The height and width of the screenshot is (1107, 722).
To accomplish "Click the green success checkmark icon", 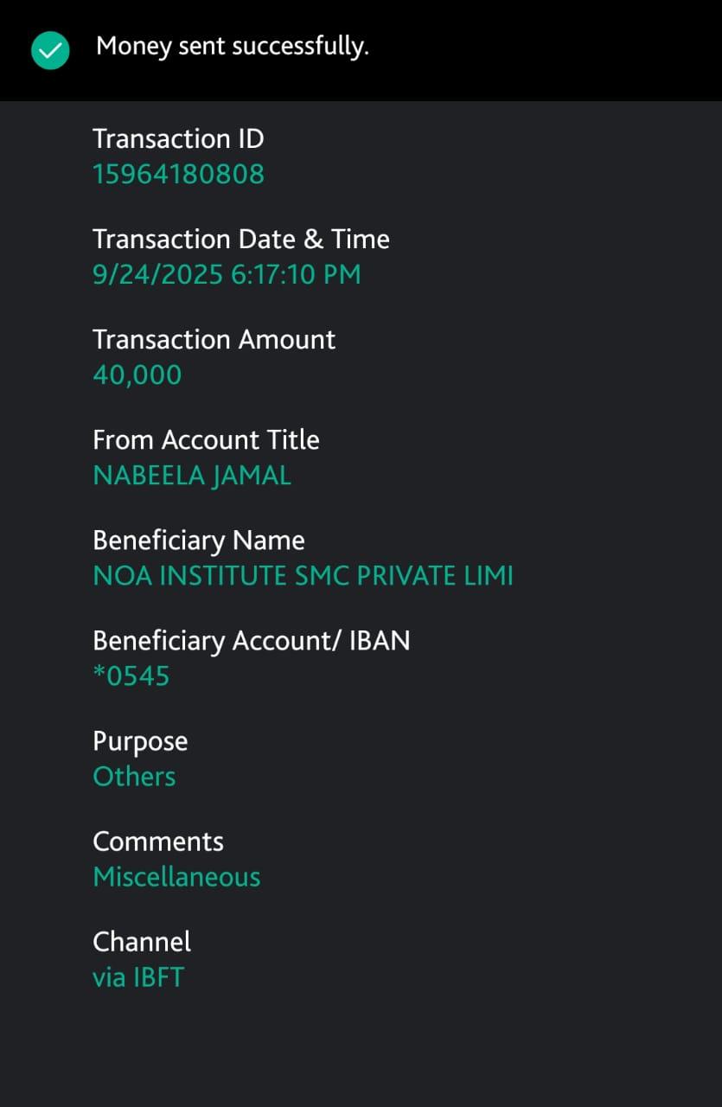I will tap(50, 50).
